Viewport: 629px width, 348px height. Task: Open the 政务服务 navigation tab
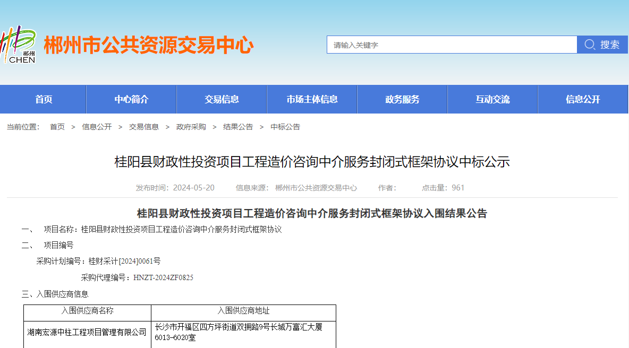pos(402,99)
